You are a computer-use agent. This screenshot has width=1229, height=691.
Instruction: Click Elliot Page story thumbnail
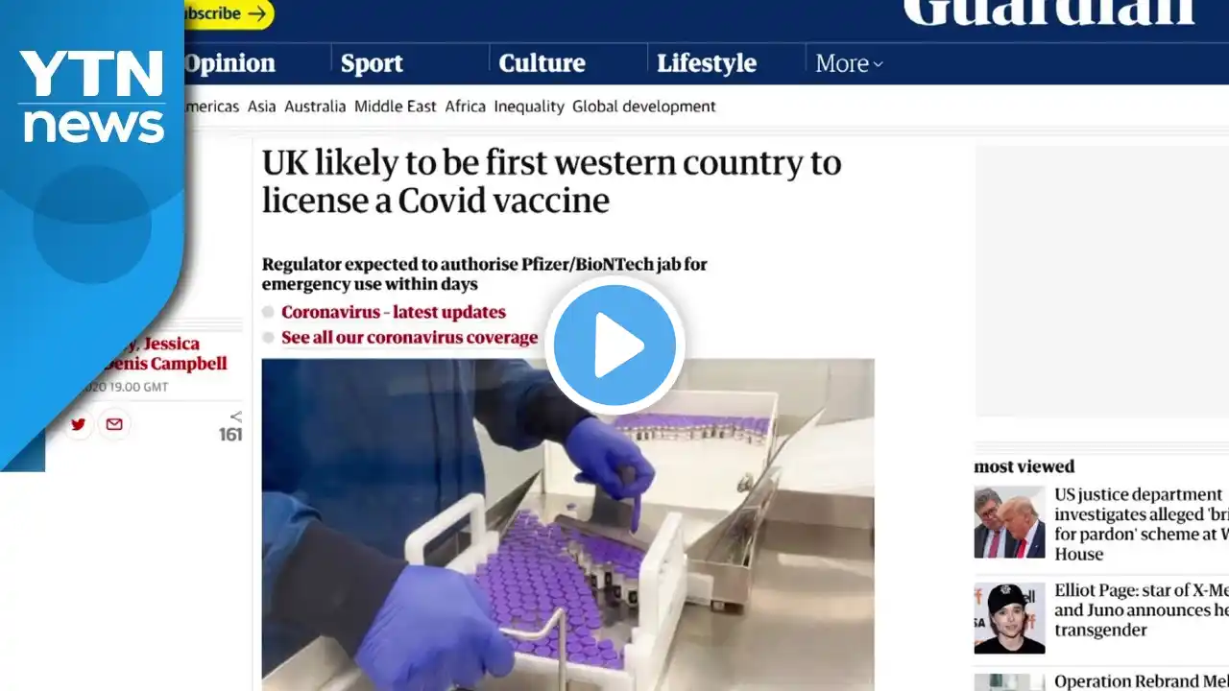1009,618
